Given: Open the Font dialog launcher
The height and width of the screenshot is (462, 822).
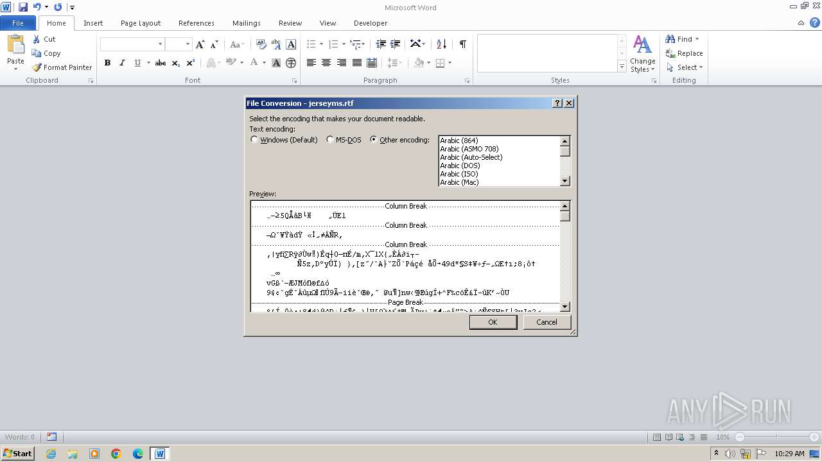Looking at the screenshot, I should (294, 81).
